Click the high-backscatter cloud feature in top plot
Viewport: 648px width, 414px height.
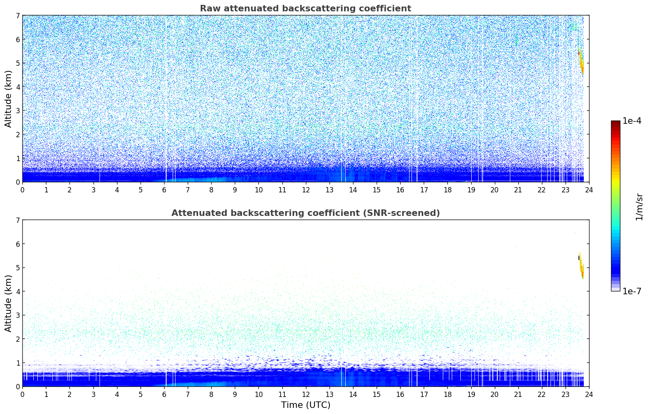pyautogui.click(x=581, y=61)
